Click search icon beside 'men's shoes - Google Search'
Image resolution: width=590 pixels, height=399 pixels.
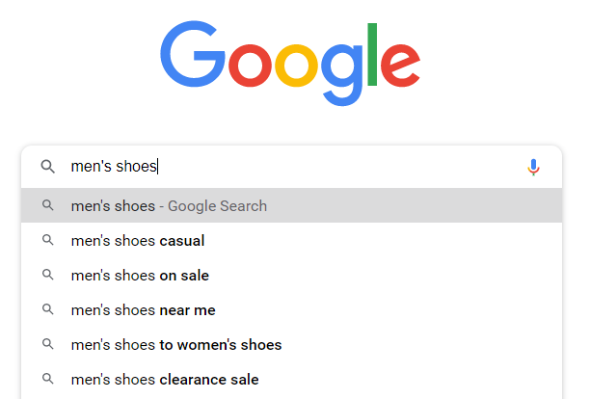[x=47, y=205]
